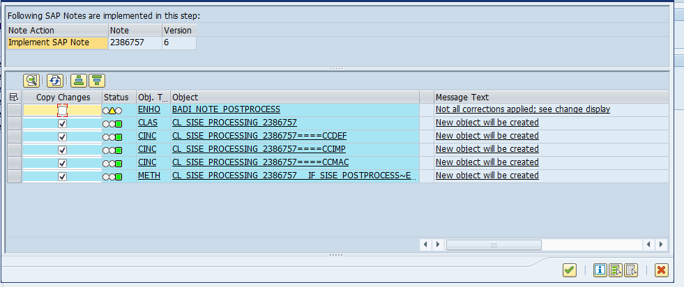This screenshot has width=684, height=287.
Task: Click the collapse all nodes icon
Action: pos(97,81)
